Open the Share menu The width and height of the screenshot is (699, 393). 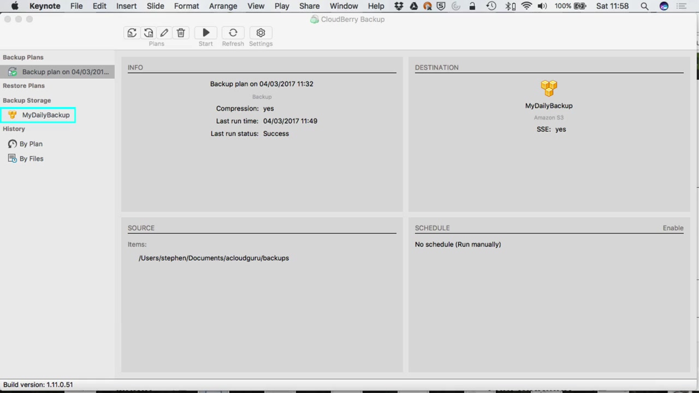pos(309,6)
